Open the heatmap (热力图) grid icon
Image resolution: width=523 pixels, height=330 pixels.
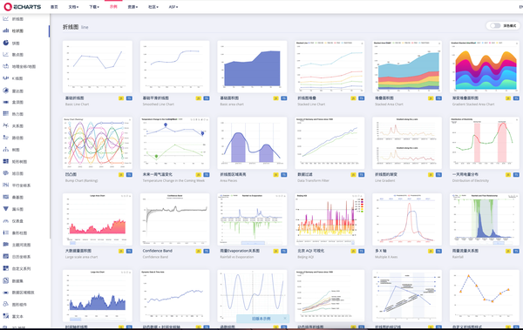tap(6, 114)
